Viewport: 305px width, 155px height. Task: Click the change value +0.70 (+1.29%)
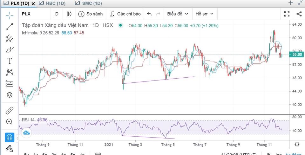tap(204, 26)
